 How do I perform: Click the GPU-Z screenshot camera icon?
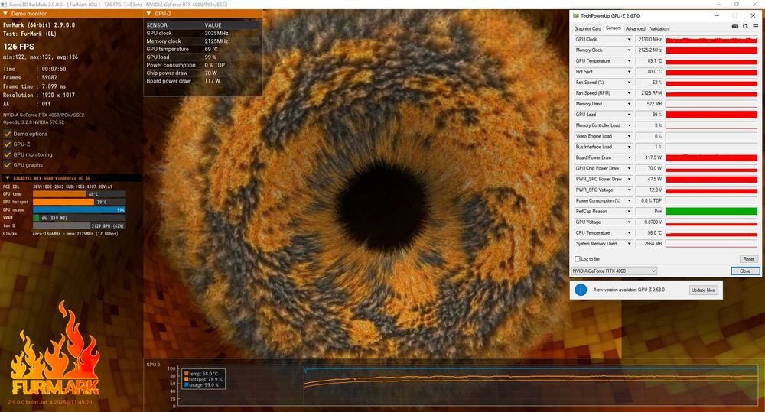pyautogui.click(x=734, y=26)
